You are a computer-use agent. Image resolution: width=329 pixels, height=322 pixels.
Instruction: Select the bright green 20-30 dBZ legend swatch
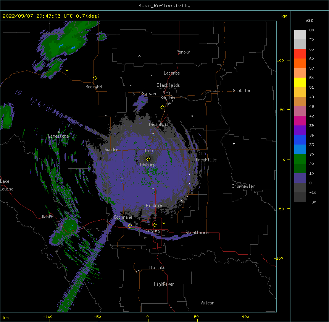pos(300,159)
